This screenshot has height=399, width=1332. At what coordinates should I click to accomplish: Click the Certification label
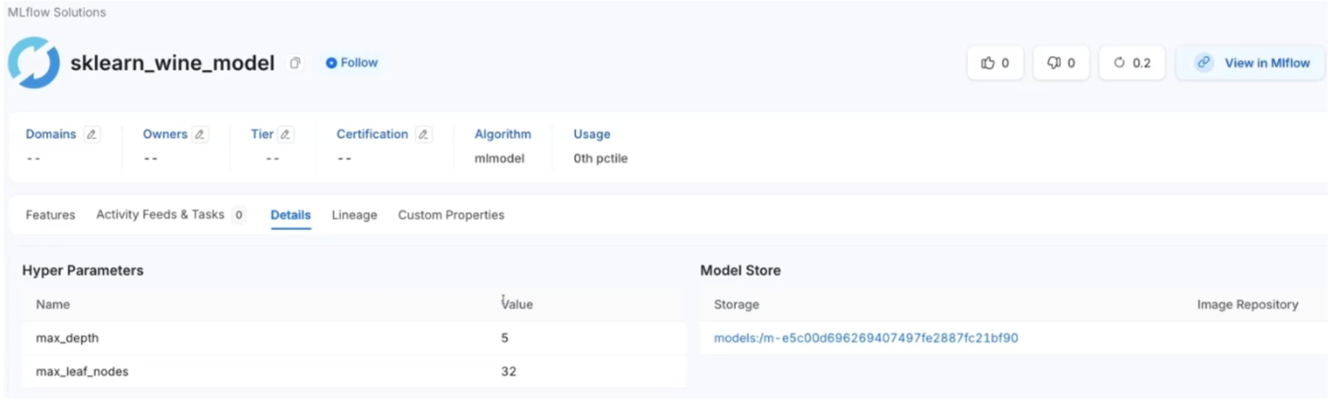[x=372, y=134]
